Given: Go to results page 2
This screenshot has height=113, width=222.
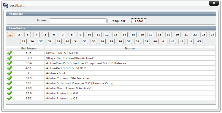Looking at the screenshot, I should [x=19, y=35].
